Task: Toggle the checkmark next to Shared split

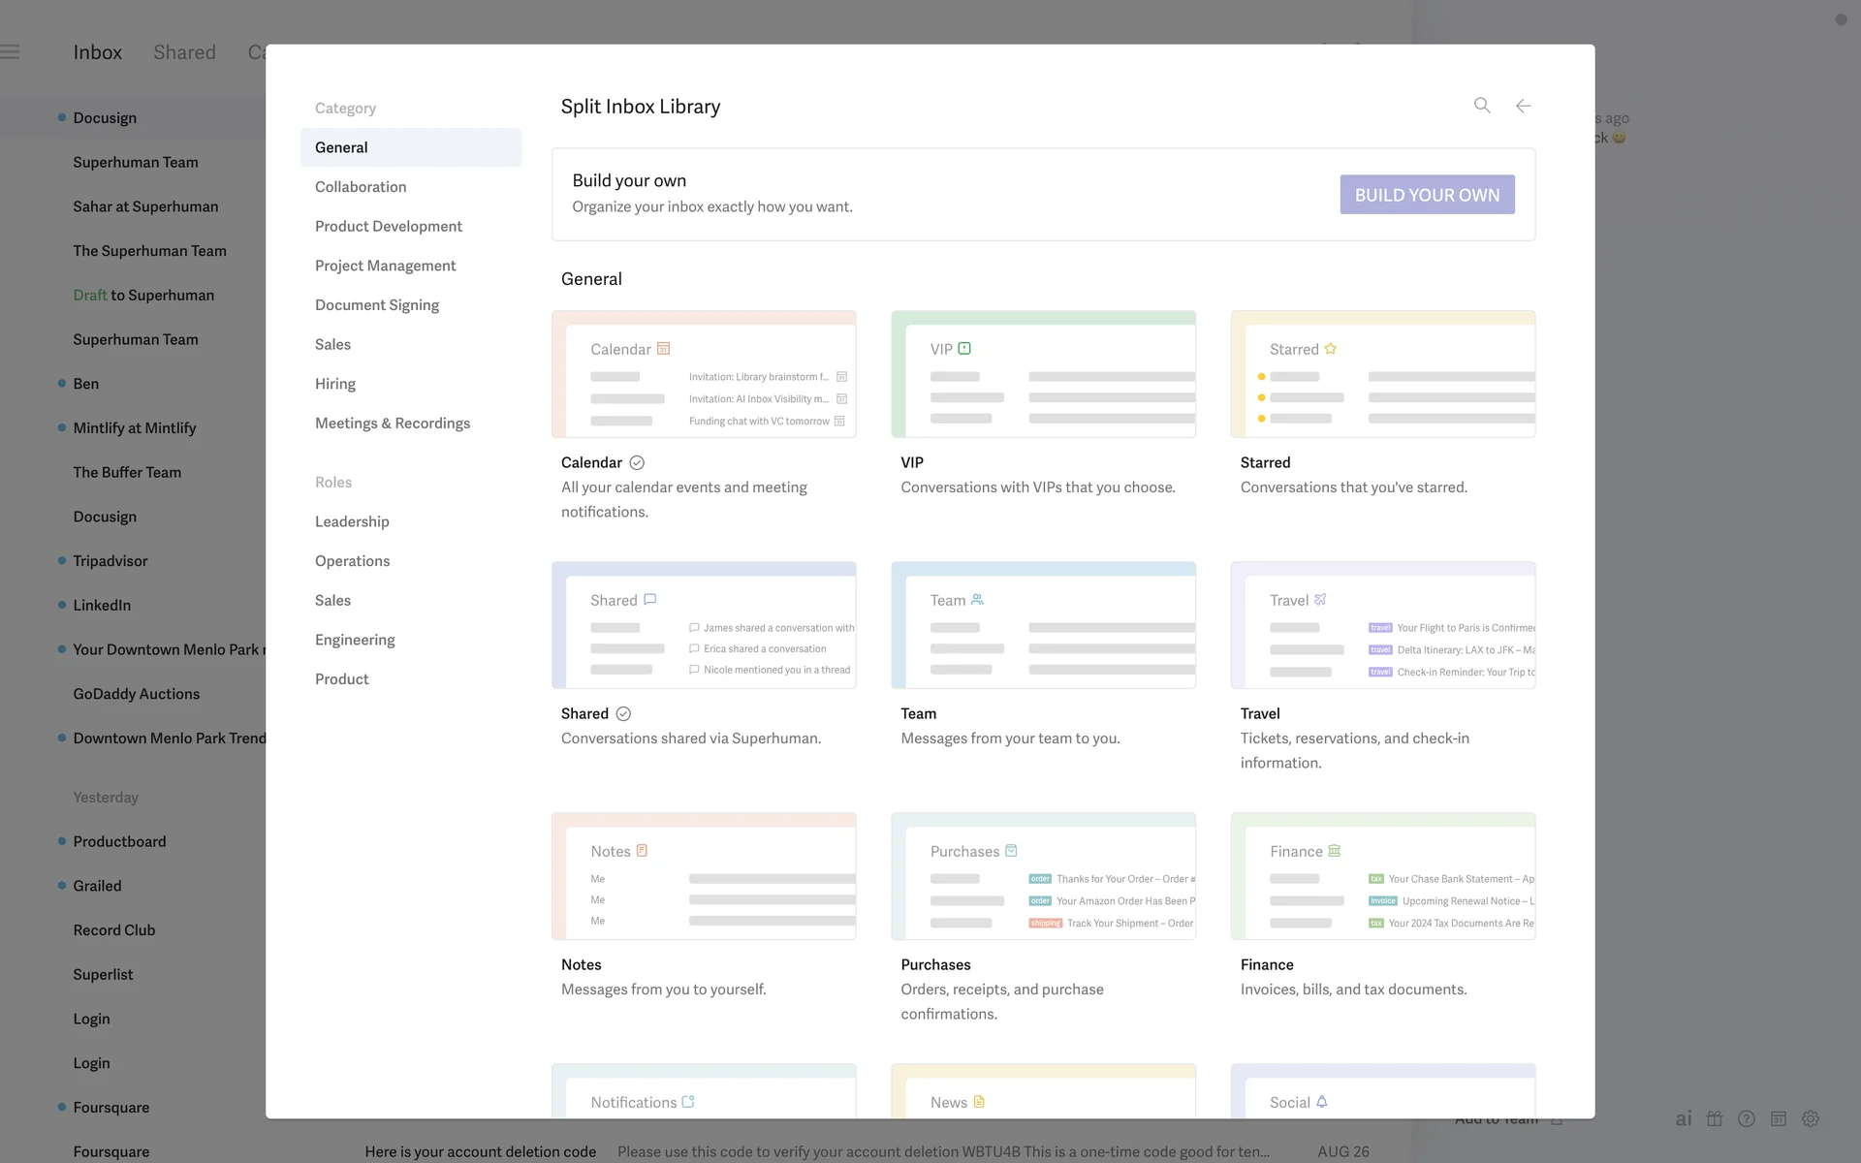Action: tap(623, 714)
